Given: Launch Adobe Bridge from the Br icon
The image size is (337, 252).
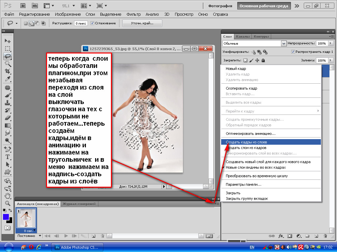Looking at the screenshot, I should [23, 6].
